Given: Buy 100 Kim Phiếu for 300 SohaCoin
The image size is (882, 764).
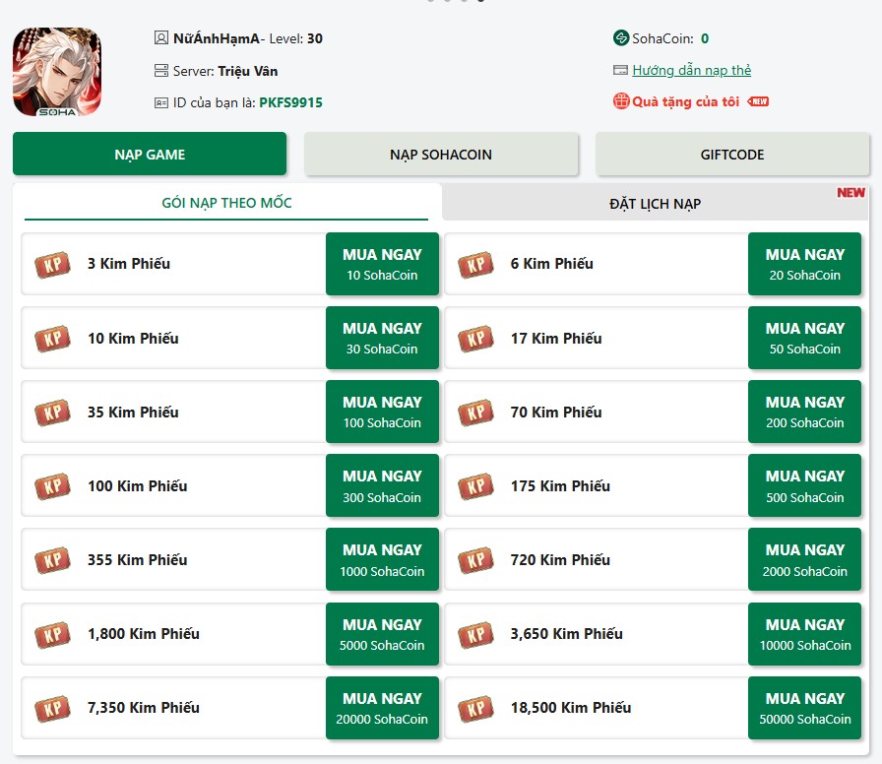Looking at the screenshot, I should 382,485.
